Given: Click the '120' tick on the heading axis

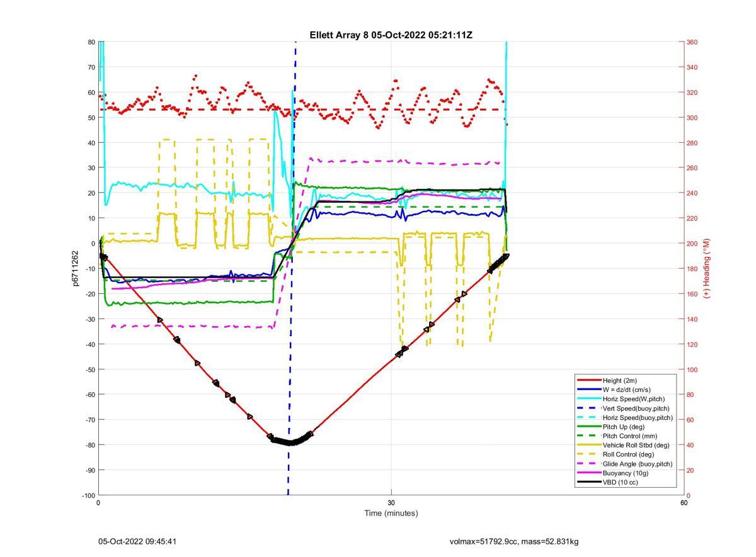Looking at the screenshot, I should coord(692,344).
